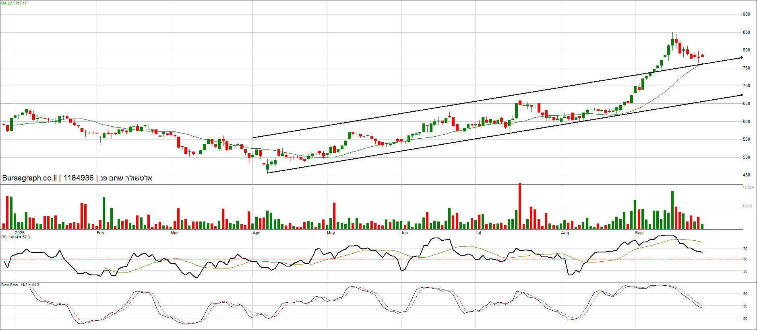Click the Sep label on the time axis
The image size is (757, 330).
(x=639, y=233)
